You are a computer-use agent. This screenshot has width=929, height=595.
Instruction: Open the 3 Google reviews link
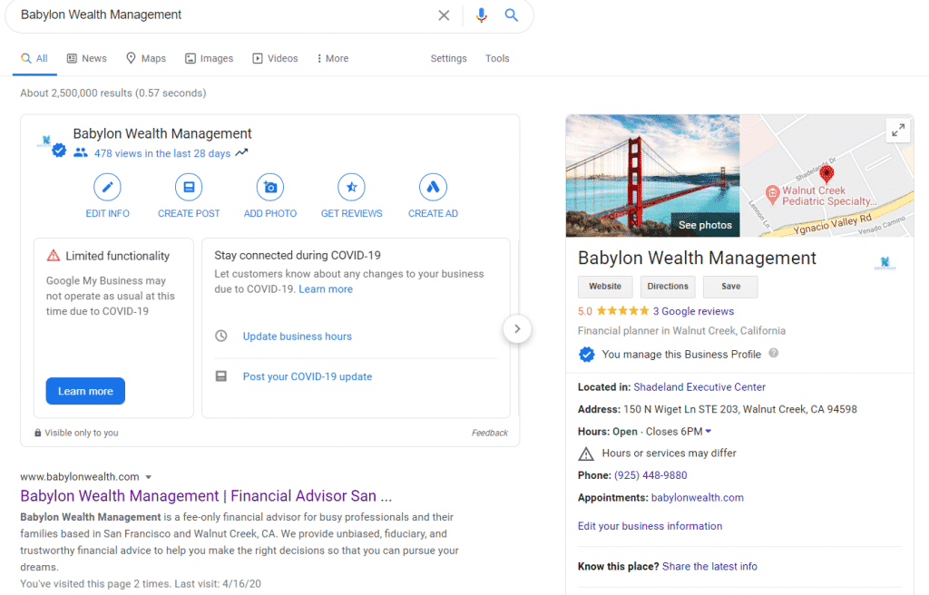tap(693, 311)
